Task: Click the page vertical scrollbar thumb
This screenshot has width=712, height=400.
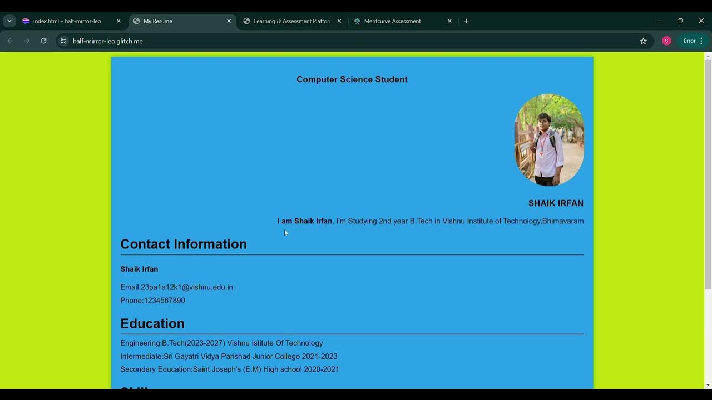Action: [708, 173]
